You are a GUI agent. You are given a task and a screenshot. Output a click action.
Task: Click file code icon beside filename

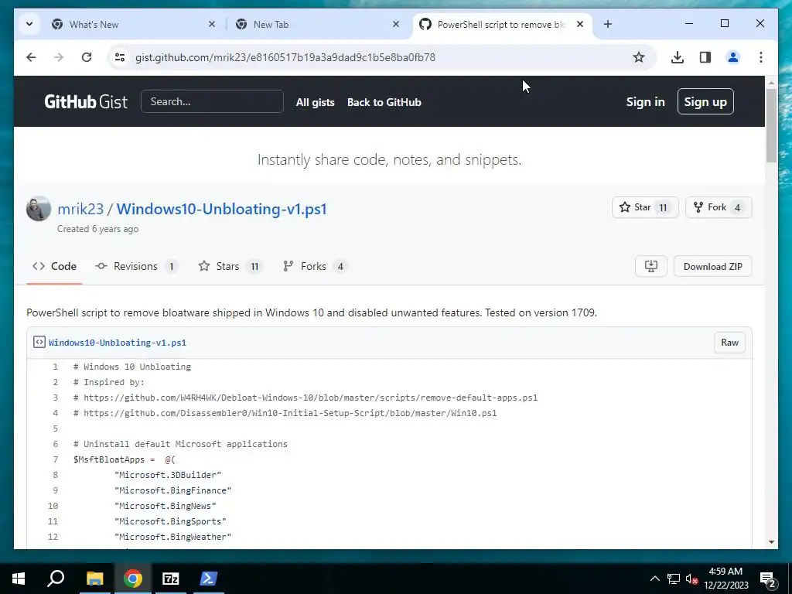pyautogui.click(x=39, y=342)
